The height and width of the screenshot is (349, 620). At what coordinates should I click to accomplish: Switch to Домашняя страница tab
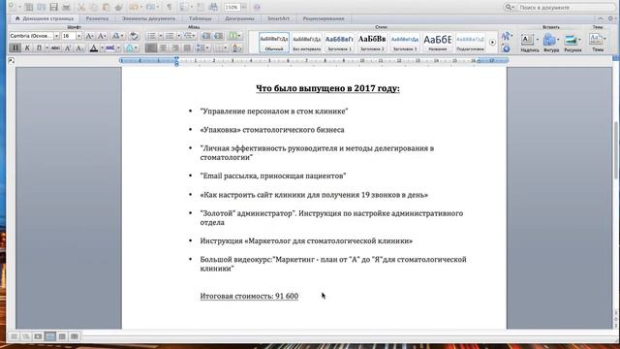click(x=45, y=18)
